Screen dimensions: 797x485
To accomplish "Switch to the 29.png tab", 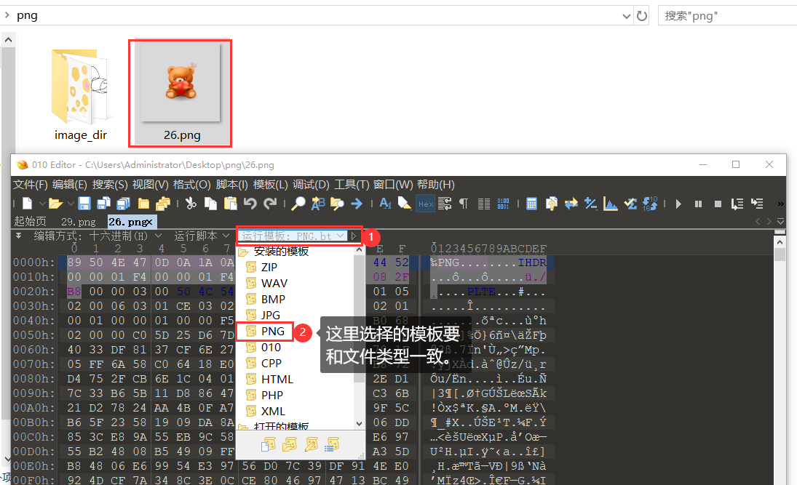I will coord(79,222).
